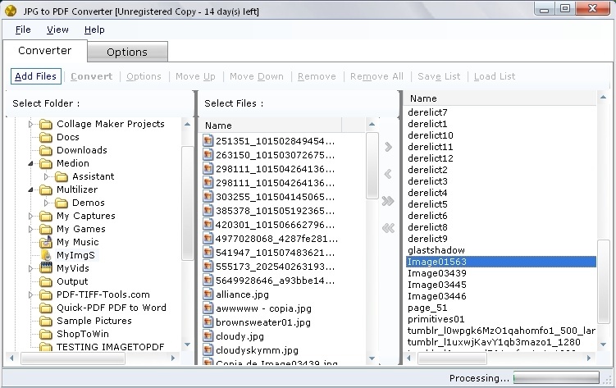Click the awwwww - copia.jpg icon
616x388 pixels.
click(208, 308)
